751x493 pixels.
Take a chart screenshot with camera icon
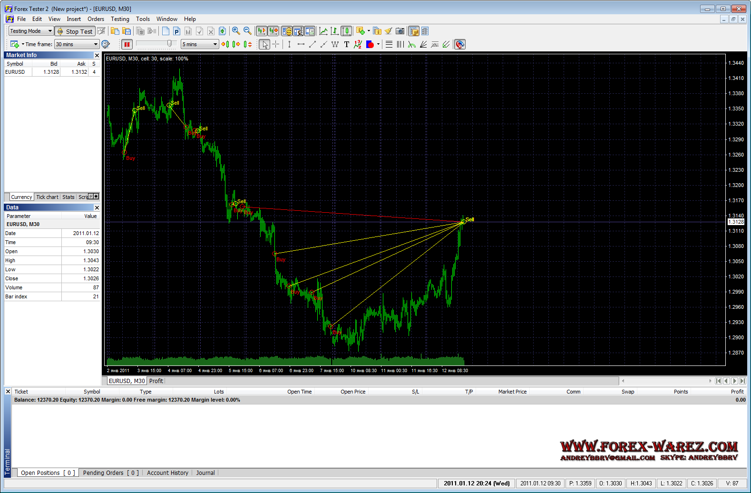click(x=400, y=31)
